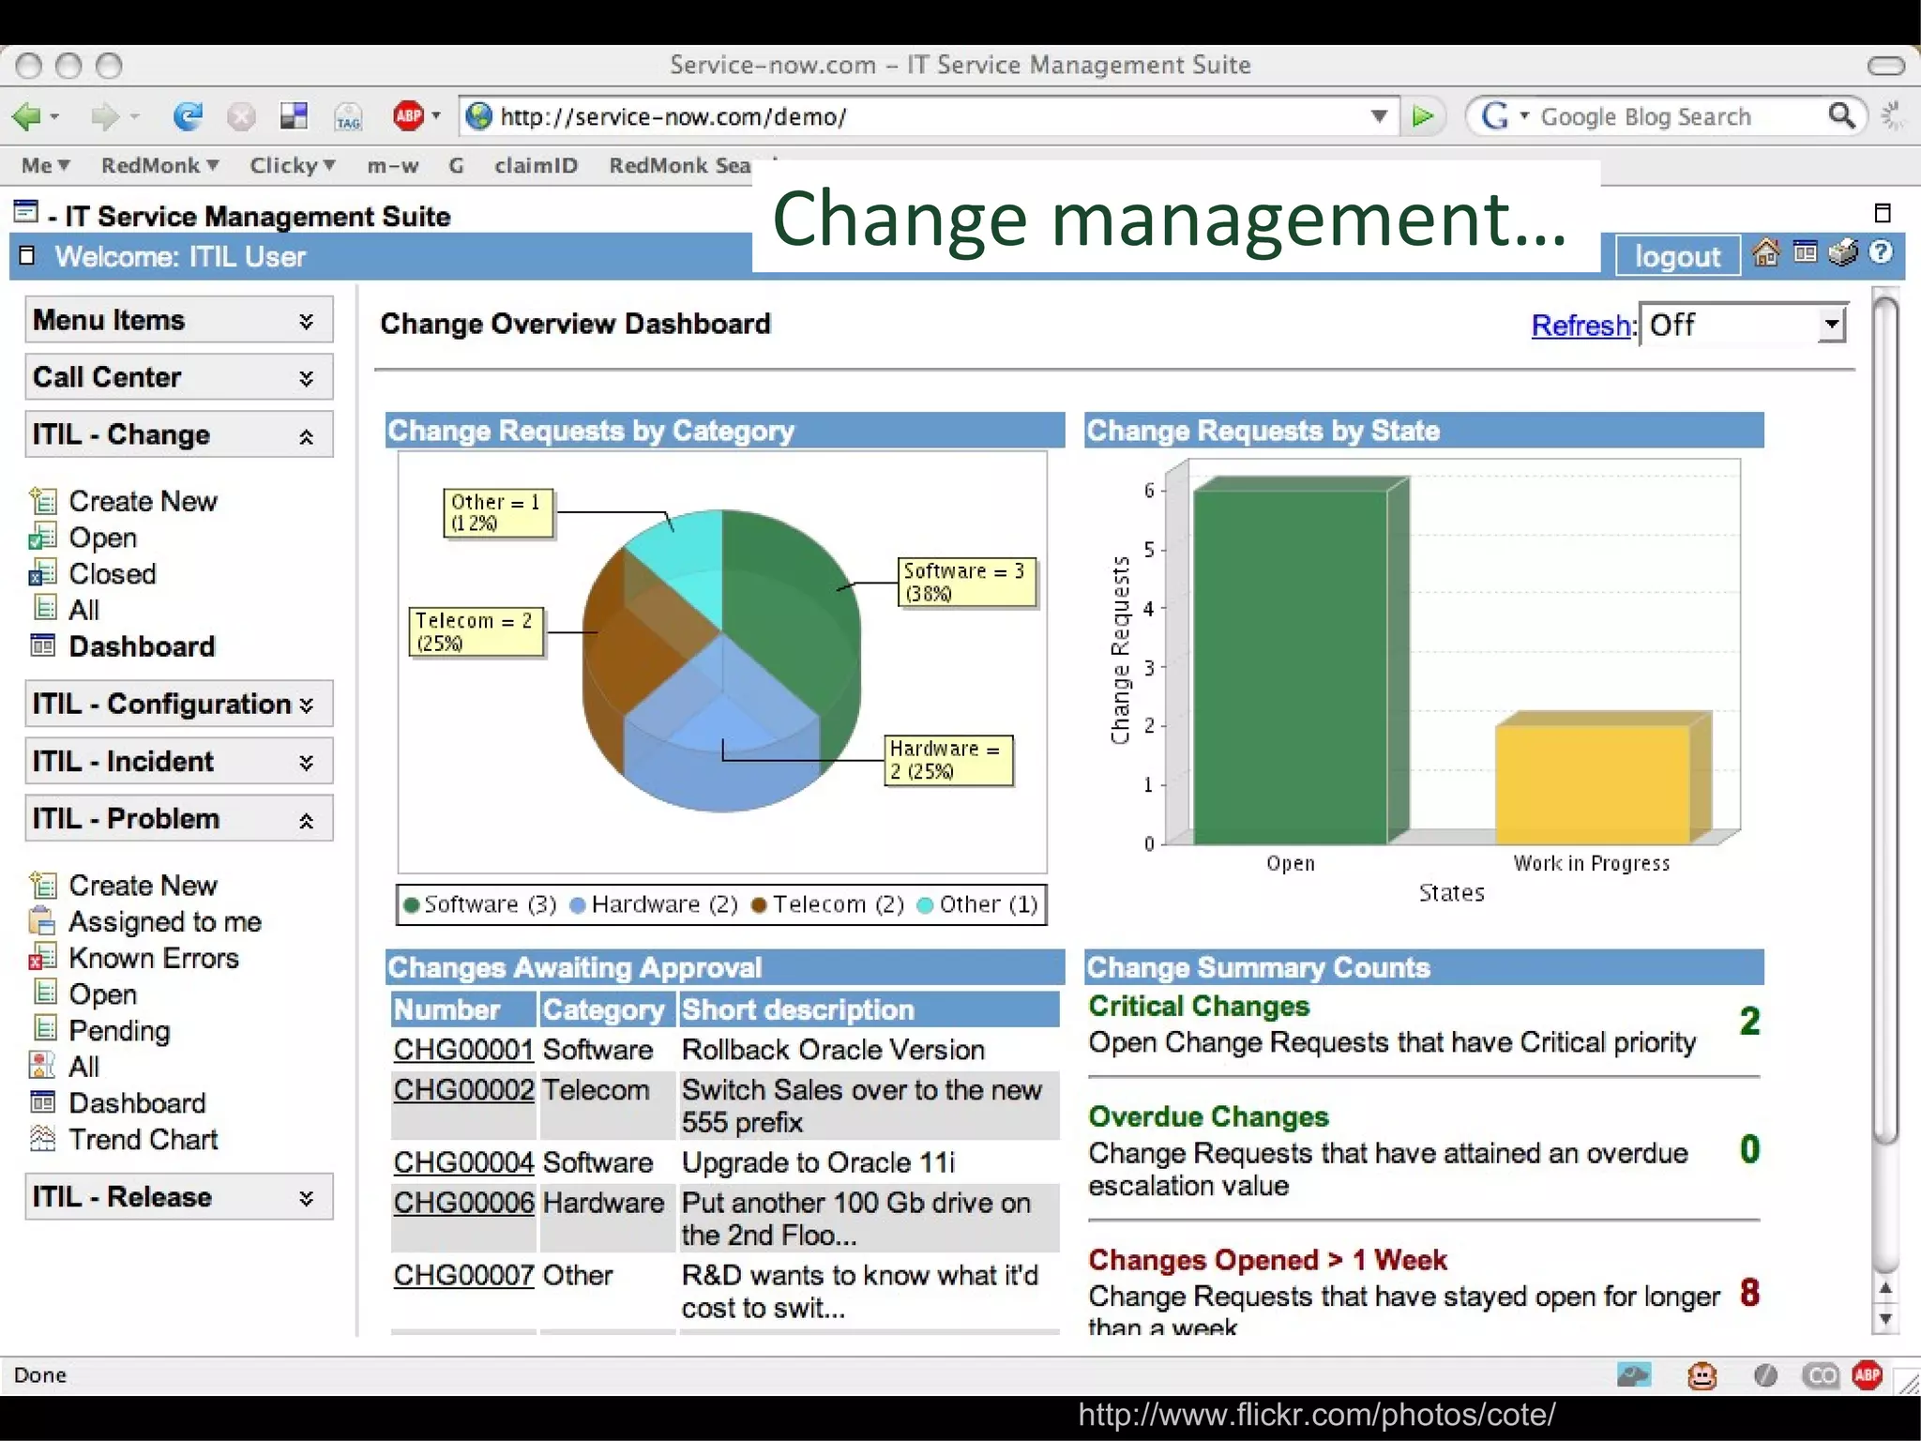Click the logout button
1921x1441 pixels.
coord(1677,256)
